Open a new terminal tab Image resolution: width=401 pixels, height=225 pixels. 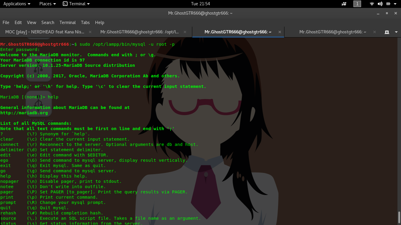387,32
